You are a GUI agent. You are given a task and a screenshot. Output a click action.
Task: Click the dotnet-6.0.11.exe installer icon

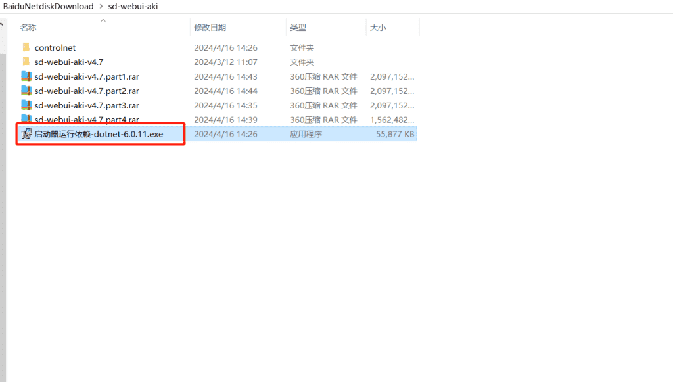pyautogui.click(x=26, y=134)
